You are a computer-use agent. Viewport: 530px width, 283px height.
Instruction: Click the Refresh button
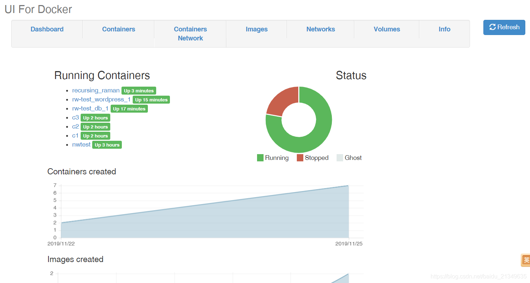(504, 27)
